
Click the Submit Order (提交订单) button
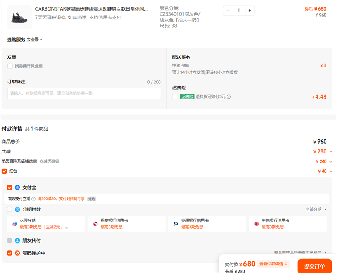click(314, 266)
